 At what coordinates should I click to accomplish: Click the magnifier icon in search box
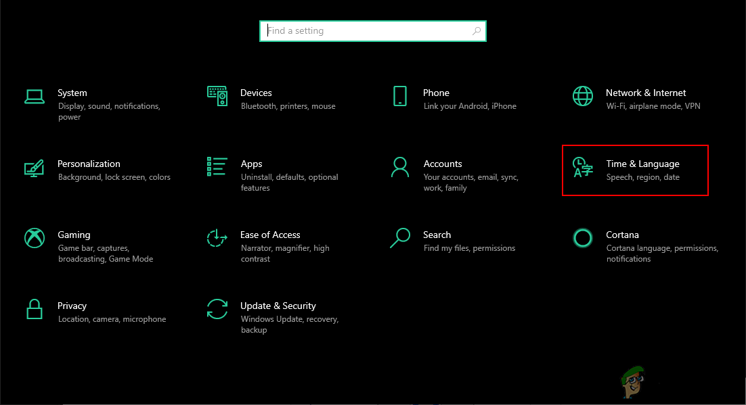[477, 31]
